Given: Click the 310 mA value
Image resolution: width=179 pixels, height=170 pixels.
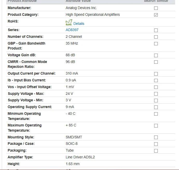Looking at the screenshot, I should click(x=72, y=73).
